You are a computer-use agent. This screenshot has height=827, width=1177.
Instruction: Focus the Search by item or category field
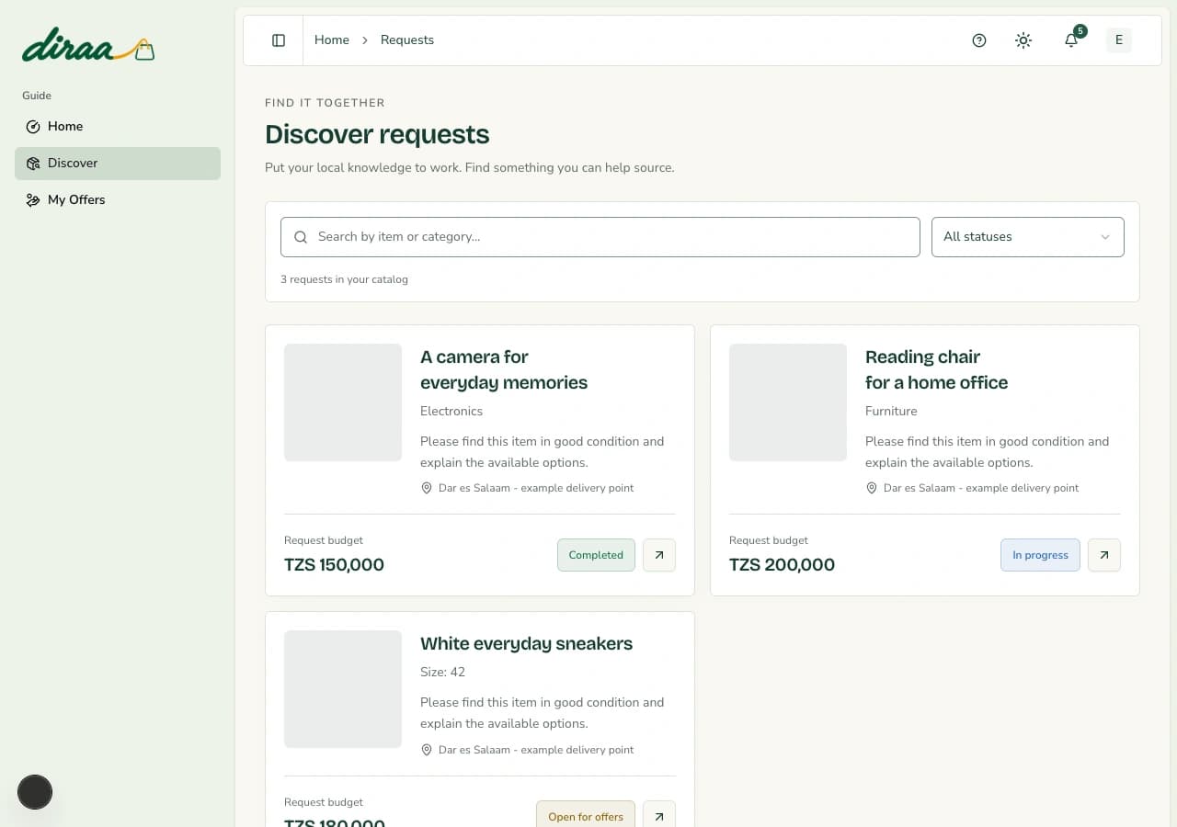click(600, 237)
